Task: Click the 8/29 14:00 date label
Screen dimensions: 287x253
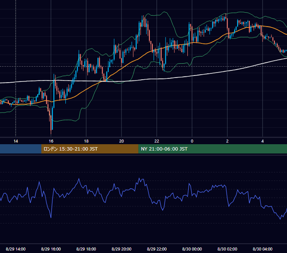Action: (x=16, y=249)
